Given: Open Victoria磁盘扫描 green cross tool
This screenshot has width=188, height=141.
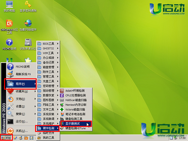Looking at the screenshot, I should point(76,109).
